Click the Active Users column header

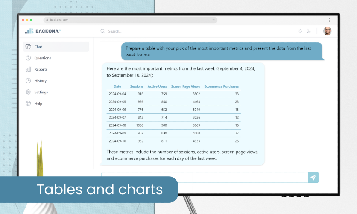(157, 86)
